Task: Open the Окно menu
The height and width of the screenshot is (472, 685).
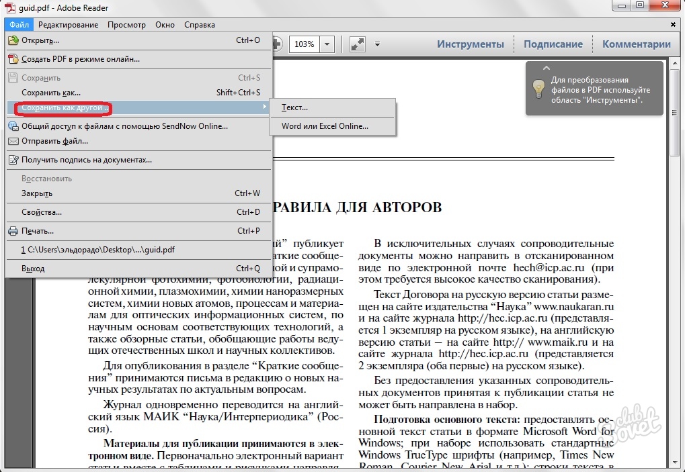Action: click(x=165, y=25)
